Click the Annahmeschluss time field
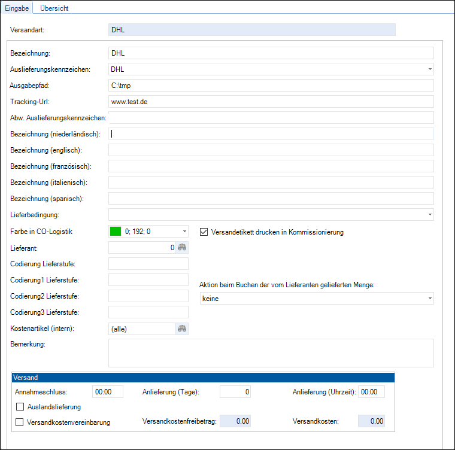The height and width of the screenshot is (450, 455). pyautogui.click(x=108, y=392)
